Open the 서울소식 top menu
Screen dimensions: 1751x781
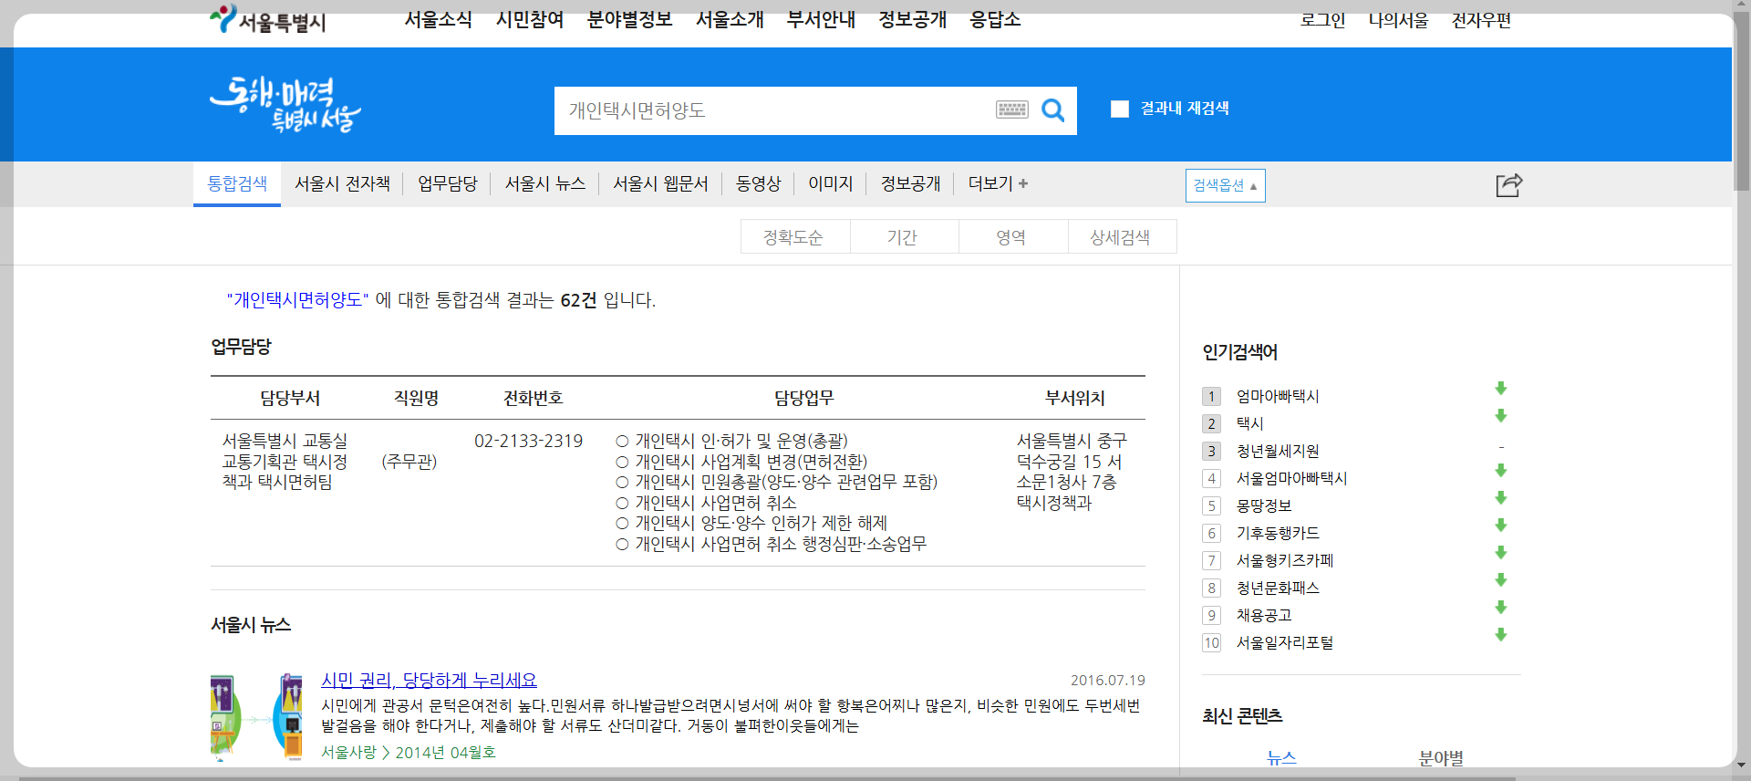coord(439,19)
